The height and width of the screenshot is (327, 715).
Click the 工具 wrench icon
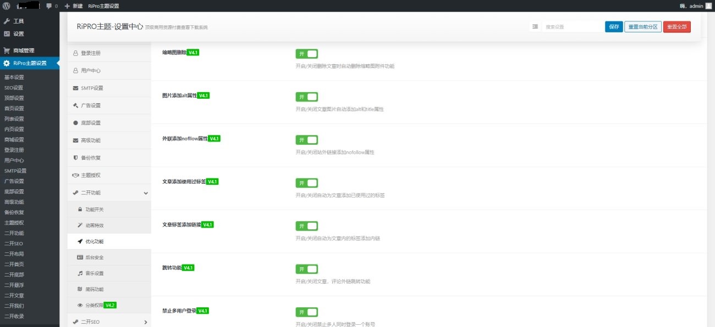pyautogui.click(x=7, y=21)
